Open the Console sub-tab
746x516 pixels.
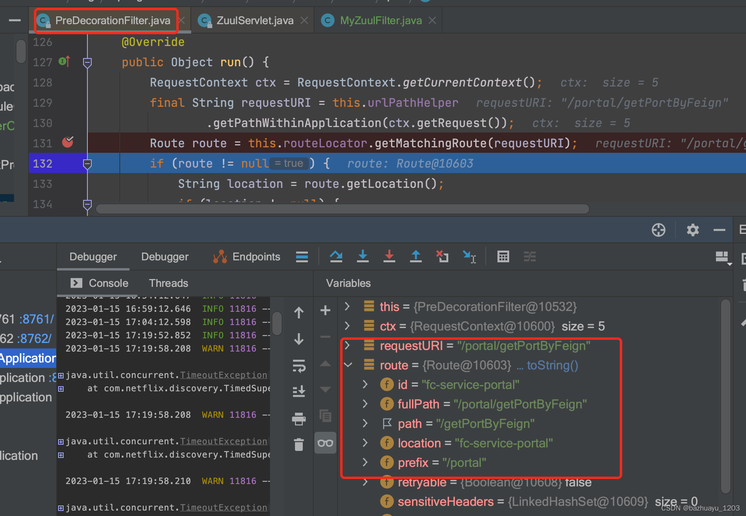coord(99,283)
